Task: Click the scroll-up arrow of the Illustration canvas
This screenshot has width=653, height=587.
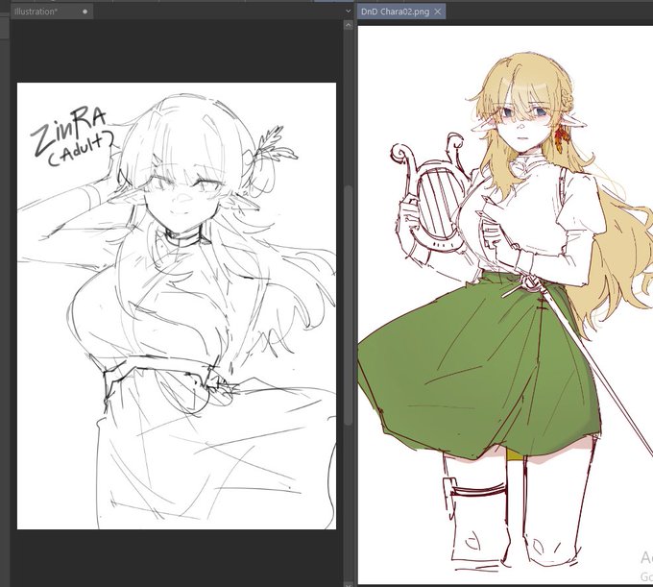Action: (x=349, y=25)
